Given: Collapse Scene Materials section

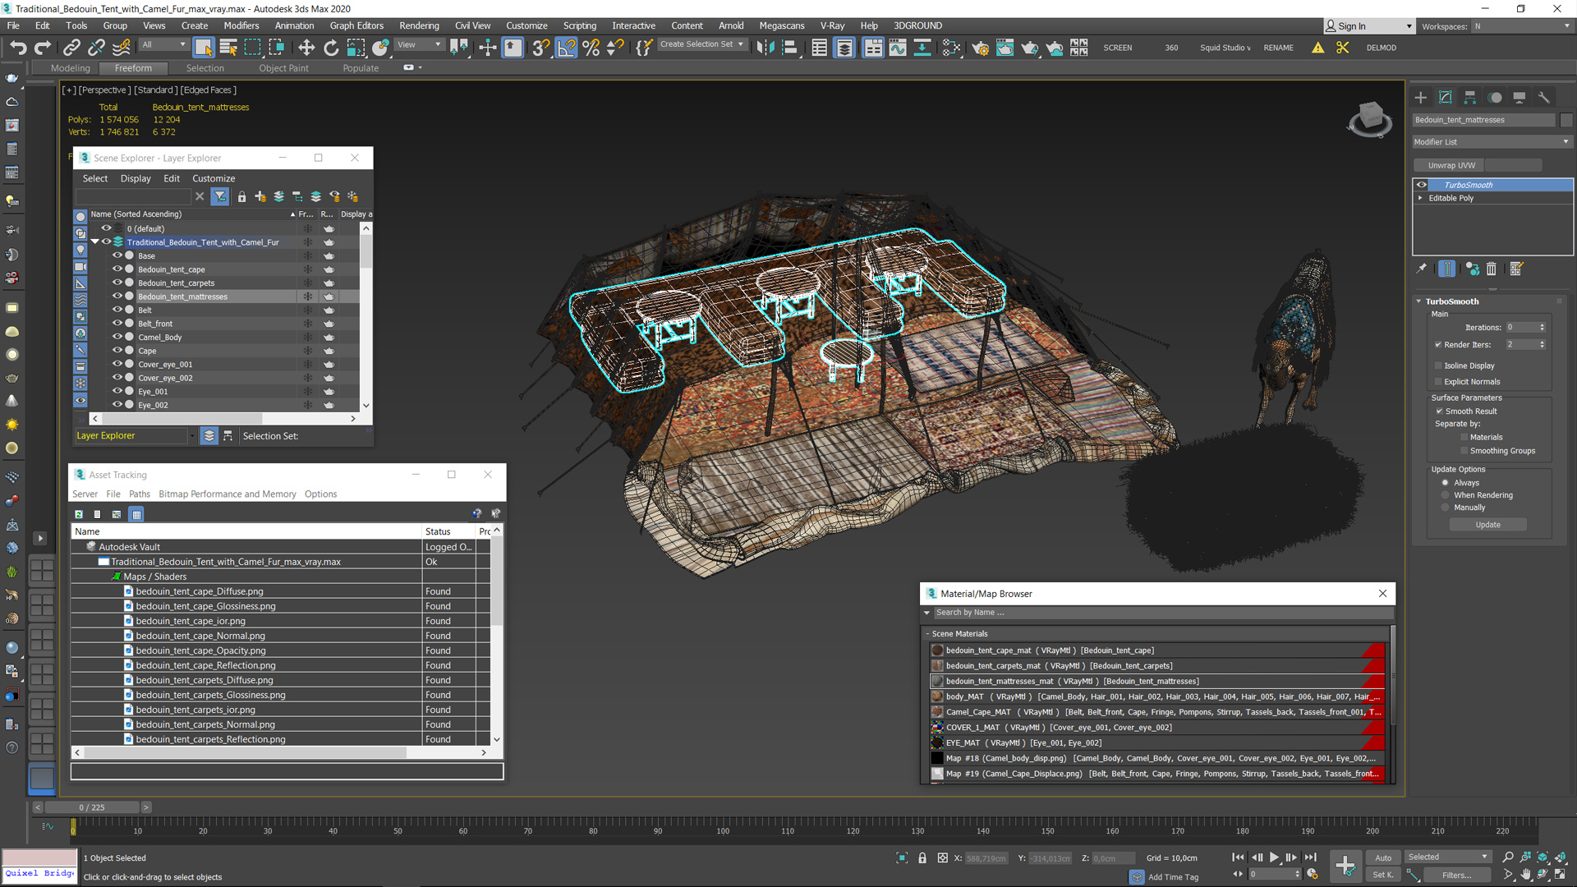Looking at the screenshot, I should [927, 634].
